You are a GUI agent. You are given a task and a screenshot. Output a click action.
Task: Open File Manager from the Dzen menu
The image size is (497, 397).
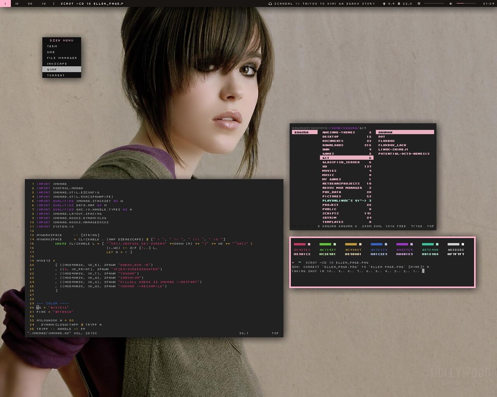pyautogui.click(x=62, y=58)
